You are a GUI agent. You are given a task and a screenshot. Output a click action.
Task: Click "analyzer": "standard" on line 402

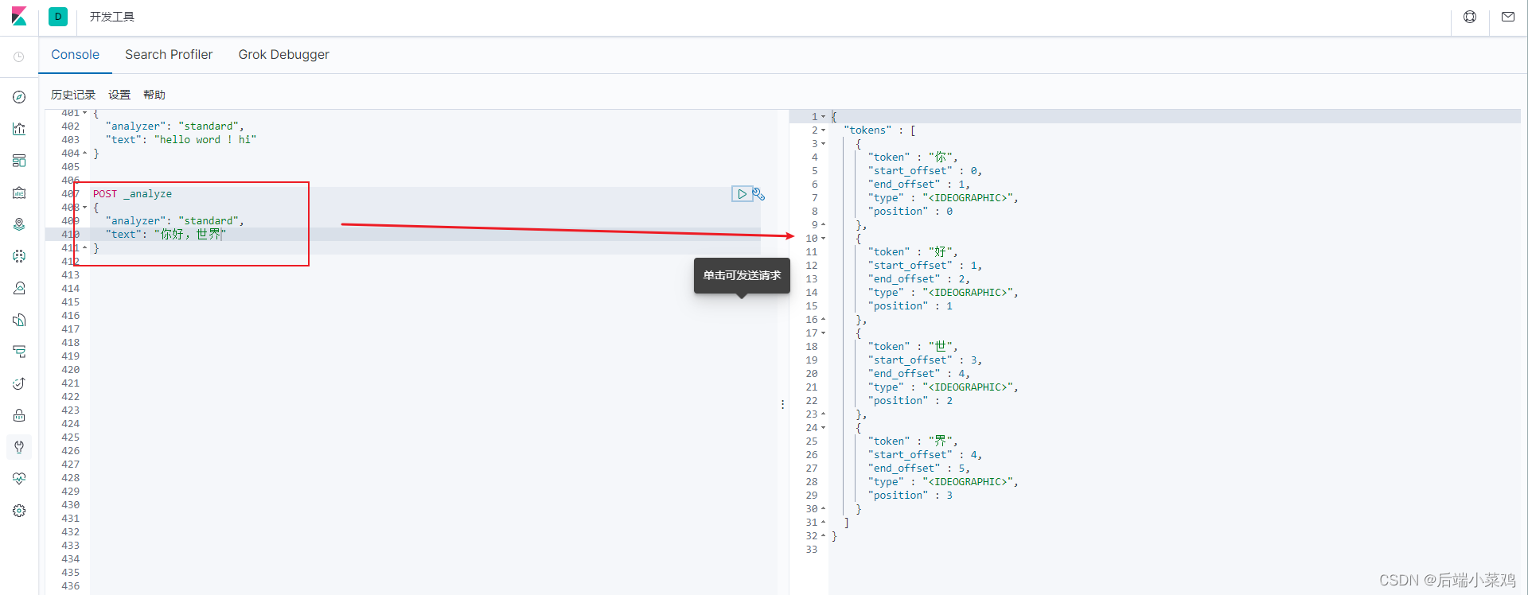click(x=174, y=126)
